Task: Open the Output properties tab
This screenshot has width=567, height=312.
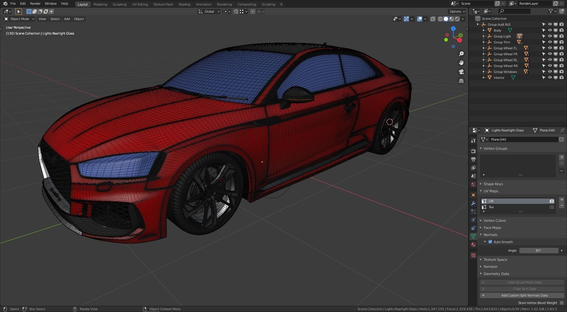Action: click(x=473, y=160)
